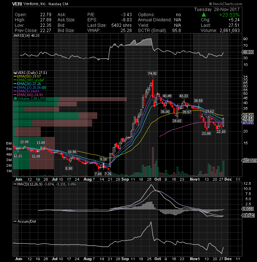The image size is (257, 262).
Task: Click the Sep label on price chart date axis
Action: (x=125, y=179)
